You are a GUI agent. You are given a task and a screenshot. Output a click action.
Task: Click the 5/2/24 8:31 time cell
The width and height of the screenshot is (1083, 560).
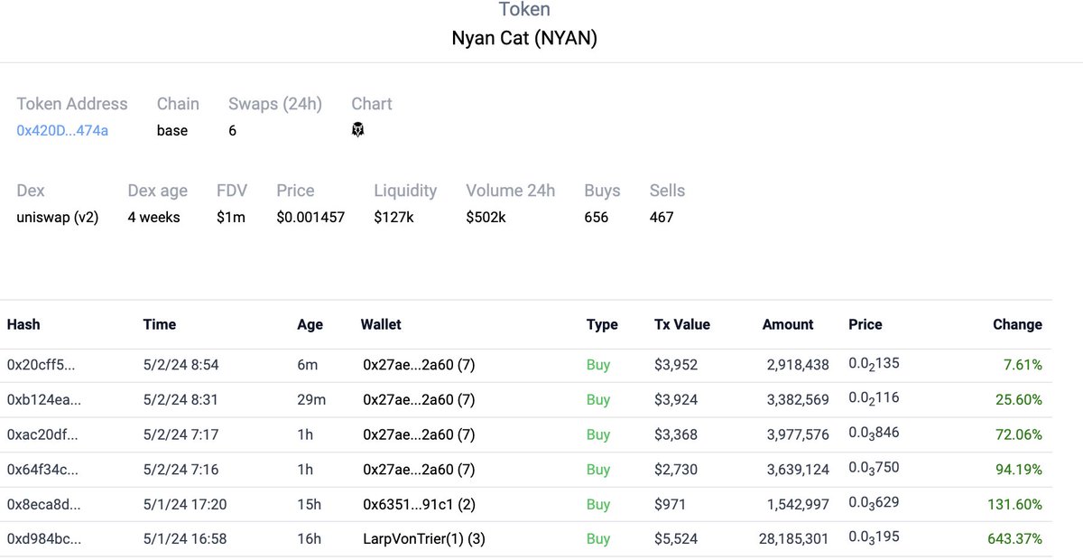point(180,399)
